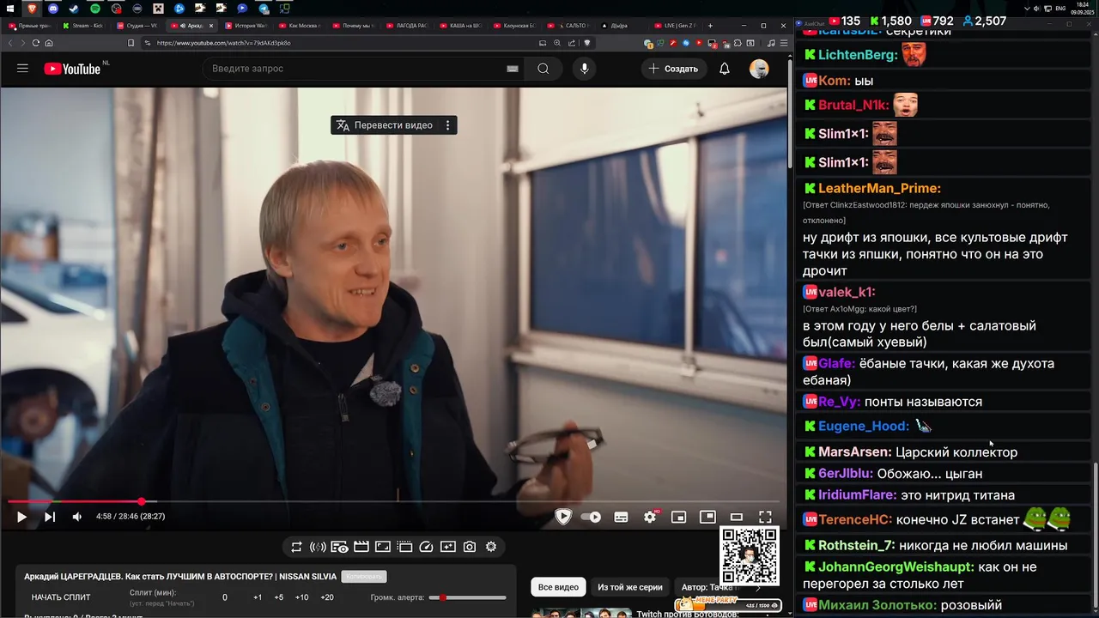
Task: Click MarsArsen username in chat
Action: click(x=854, y=452)
